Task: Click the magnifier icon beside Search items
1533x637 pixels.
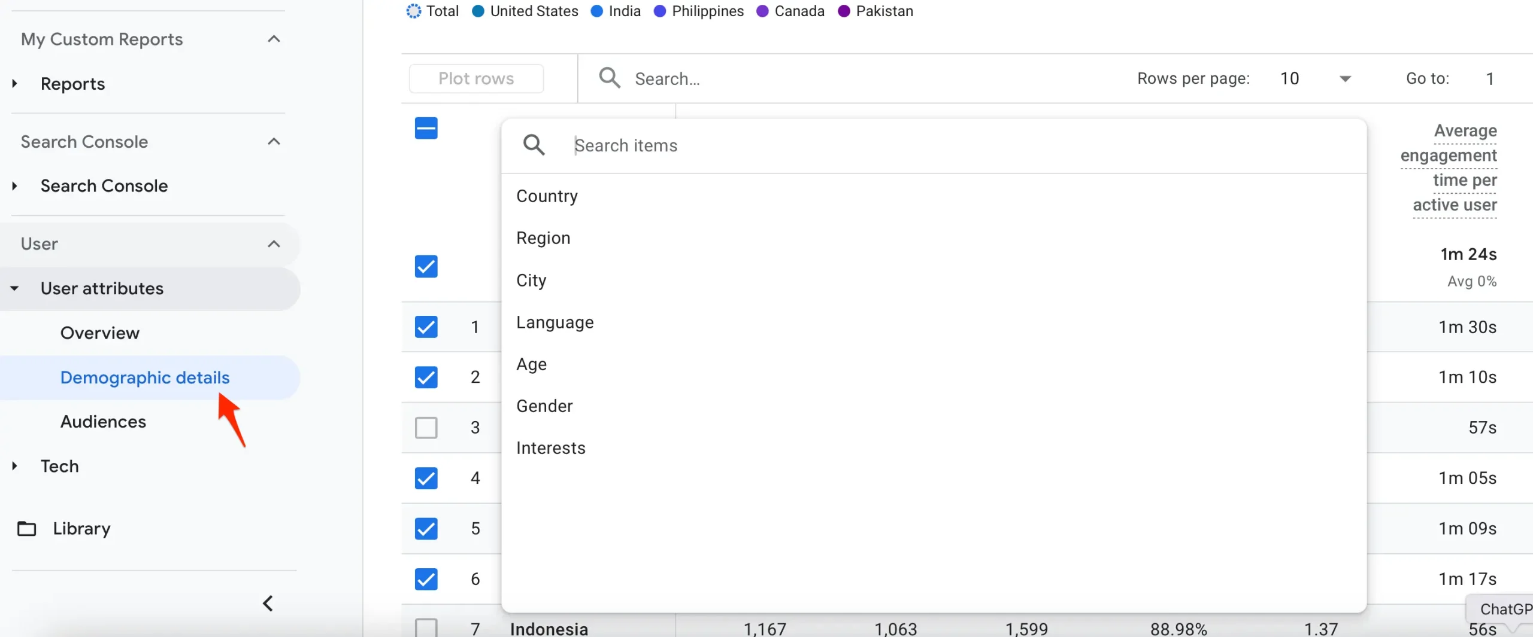Action: point(534,145)
